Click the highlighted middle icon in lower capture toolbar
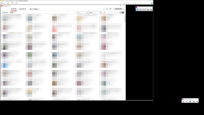Viewport: 204px width, 115px height. click(190, 102)
